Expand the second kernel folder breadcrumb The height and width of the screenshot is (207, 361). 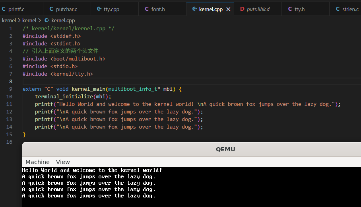(29, 20)
